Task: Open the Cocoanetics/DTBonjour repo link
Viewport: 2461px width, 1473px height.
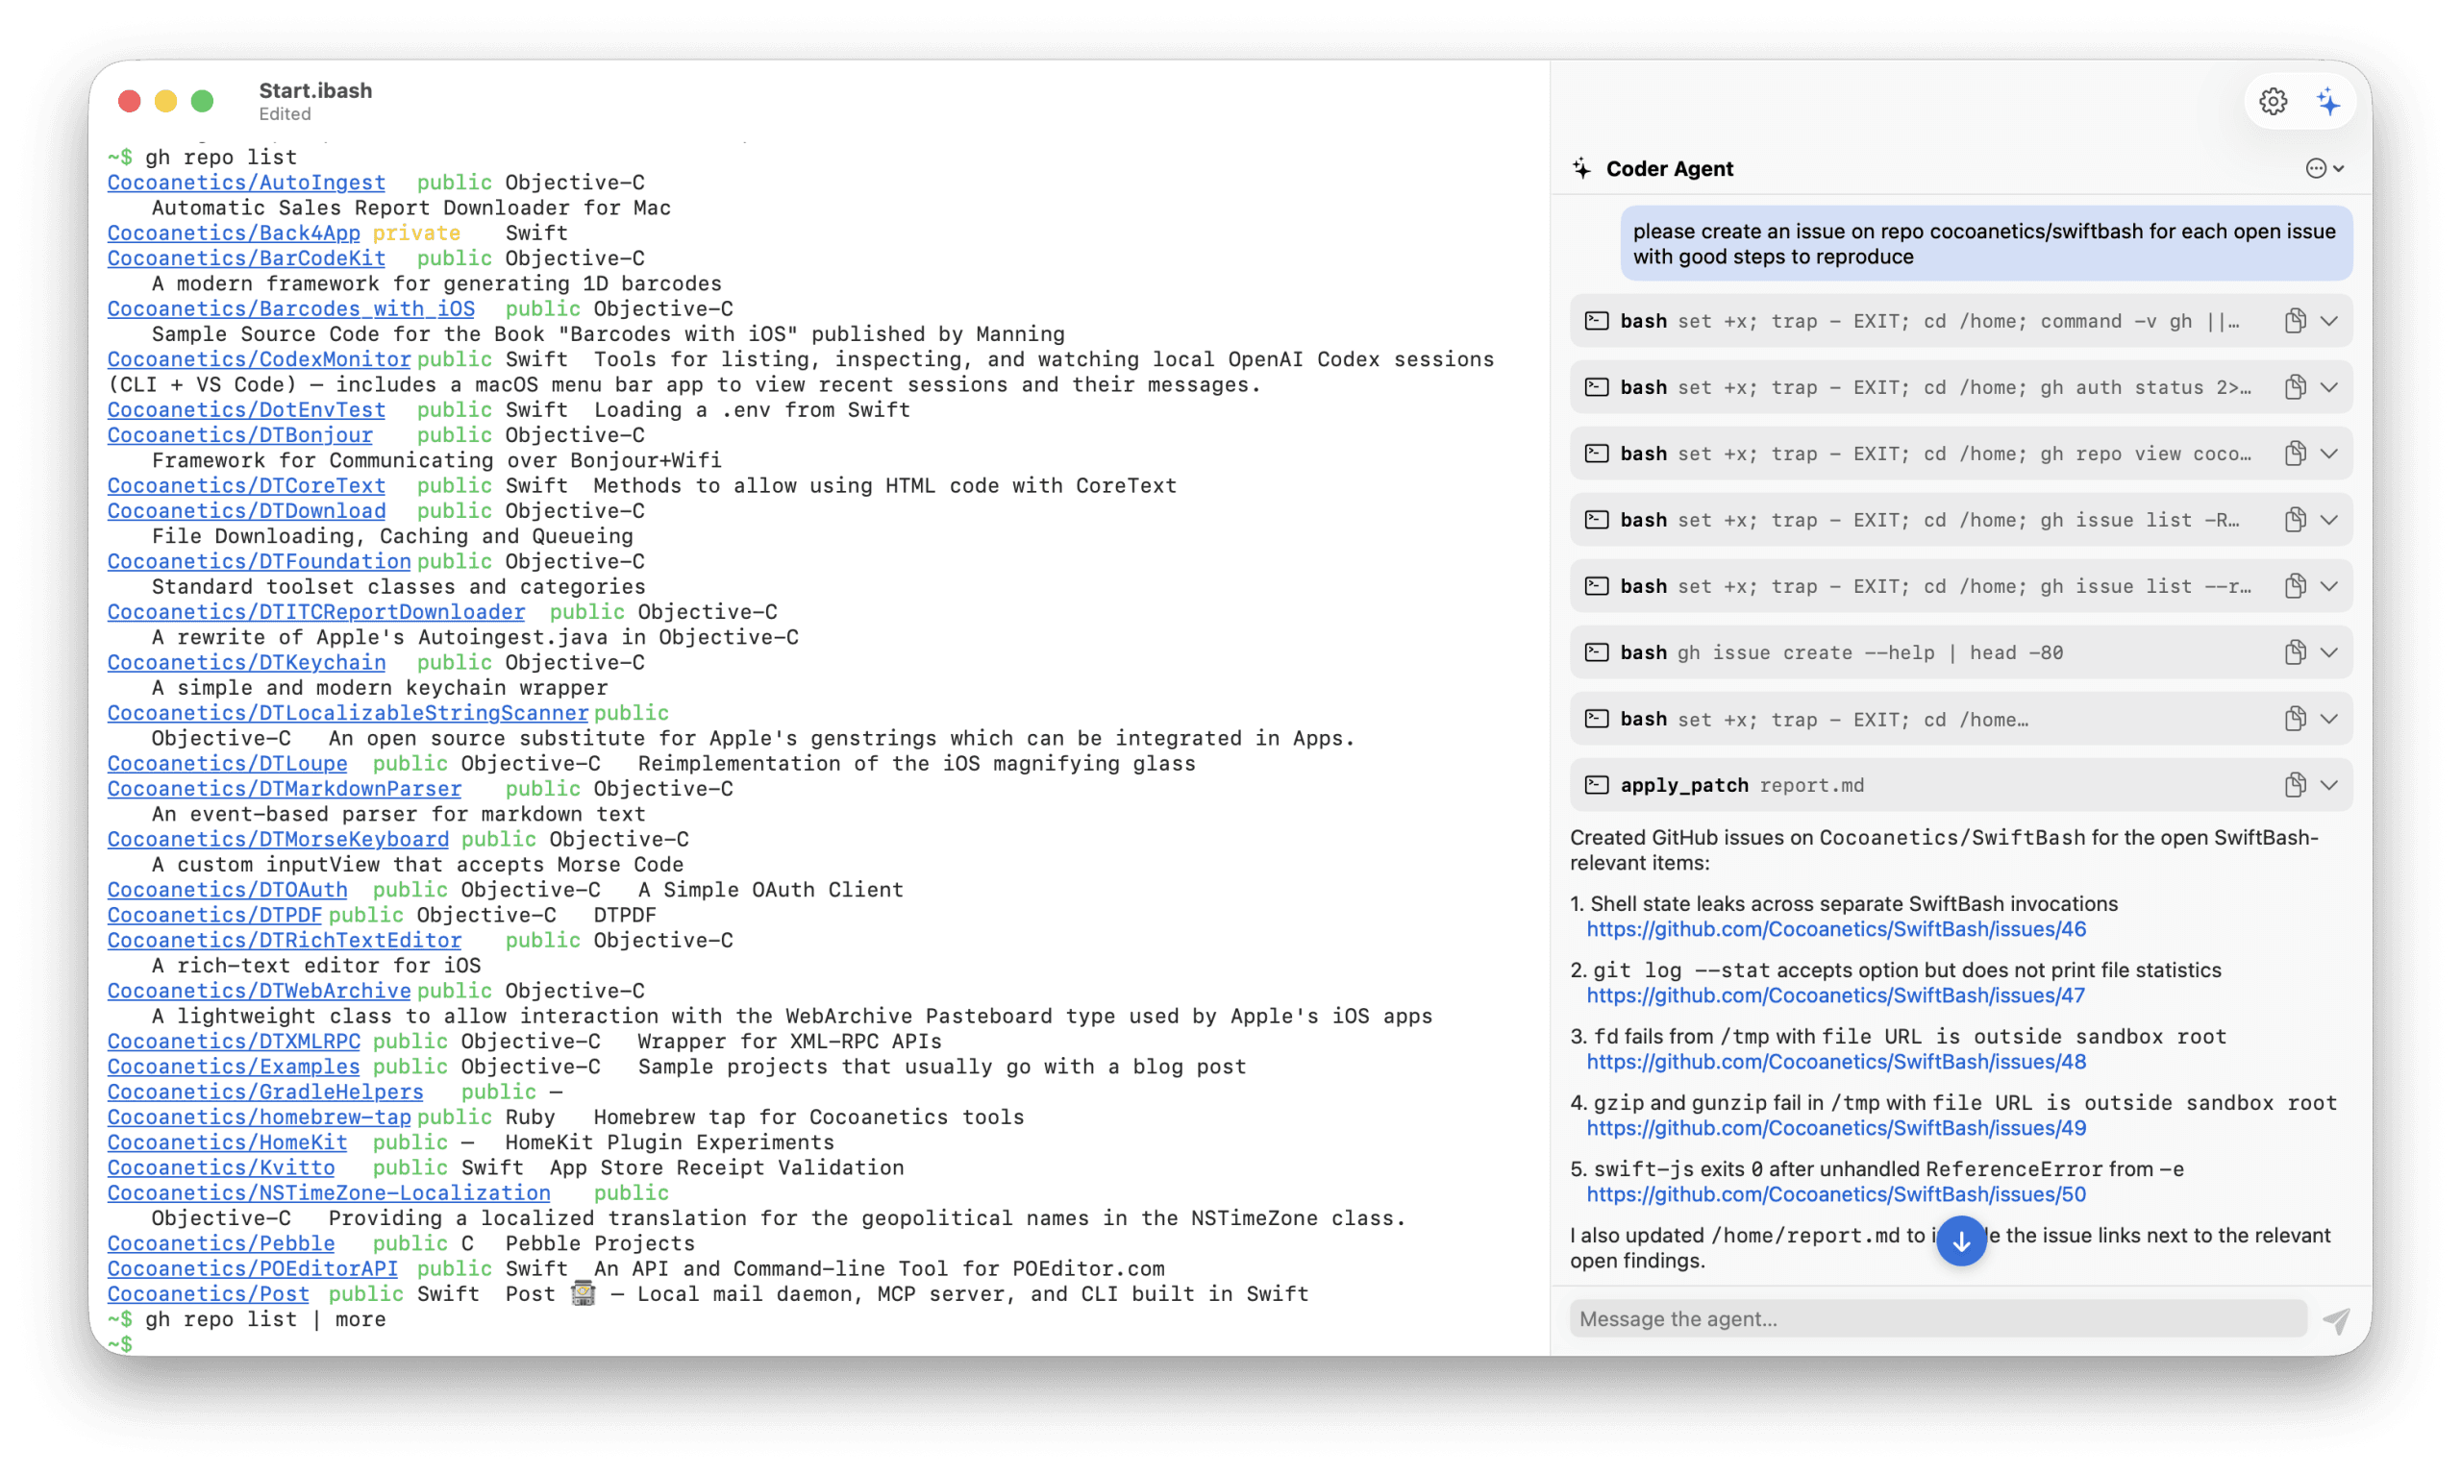Action: tap(240, 434)
